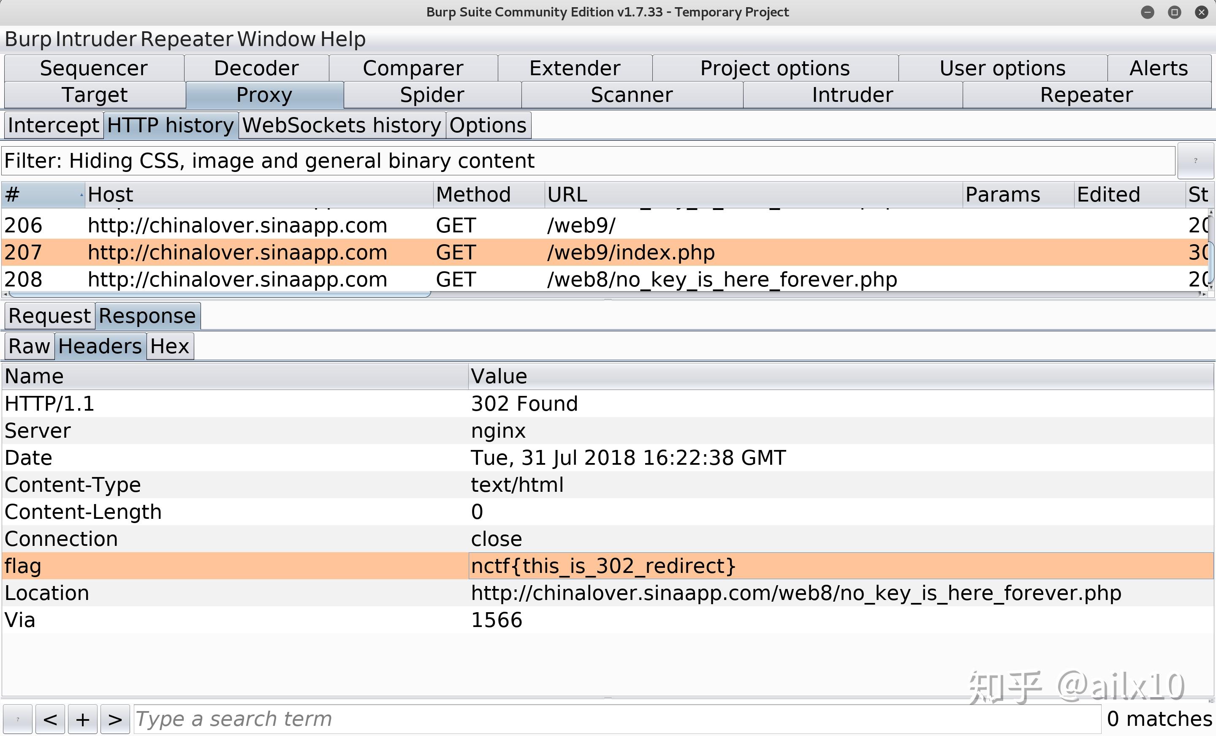Click the '+' search options button
1216x736 pixels.
(x=82, y=719)
